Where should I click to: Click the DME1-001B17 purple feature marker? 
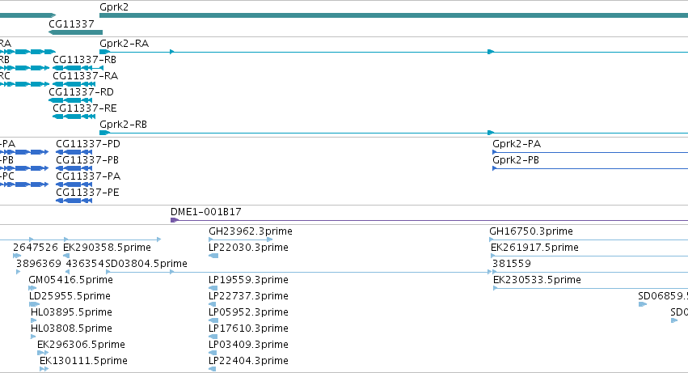pyautogui.click(x=174, y=220)
